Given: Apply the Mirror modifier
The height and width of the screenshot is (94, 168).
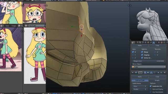Looking at the screenshot, I should click(x=140, y=45).
